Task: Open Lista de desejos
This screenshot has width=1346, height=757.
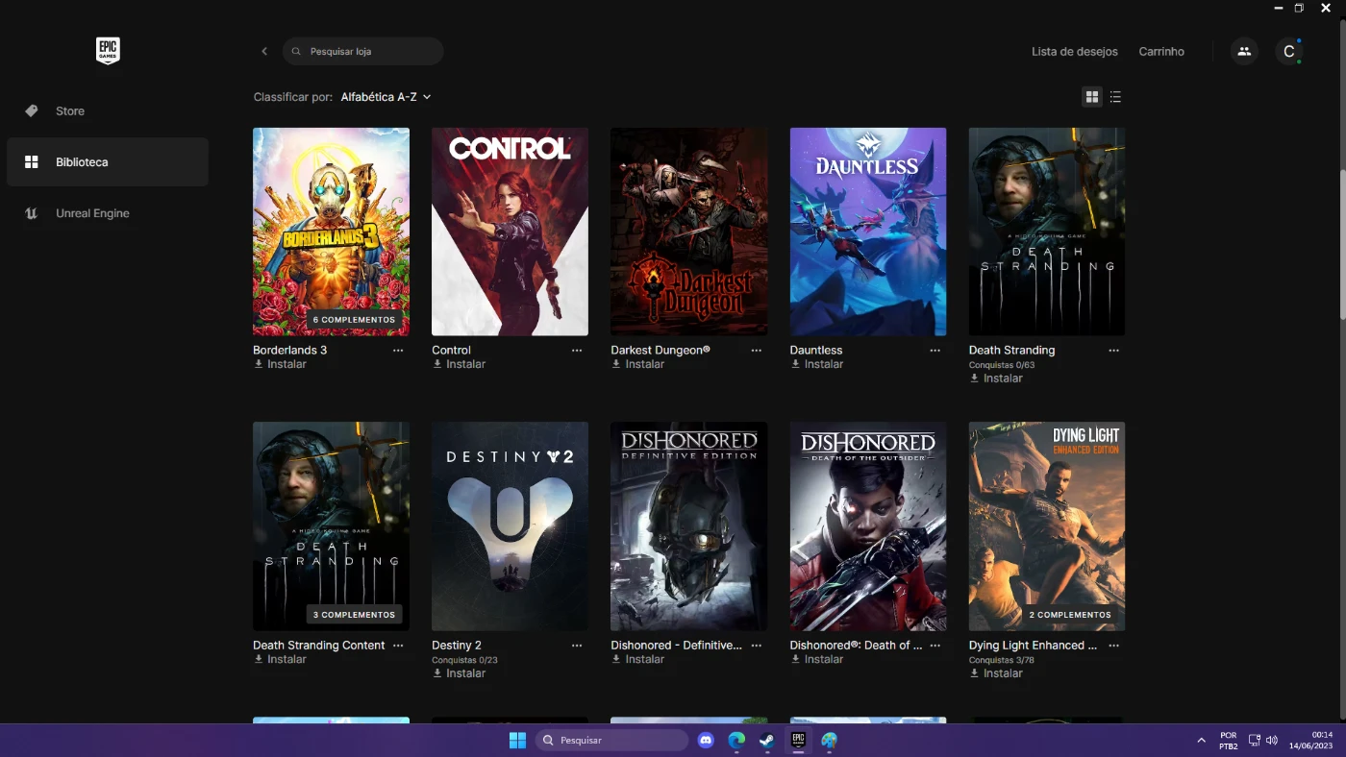Action: click(1075, 52)
